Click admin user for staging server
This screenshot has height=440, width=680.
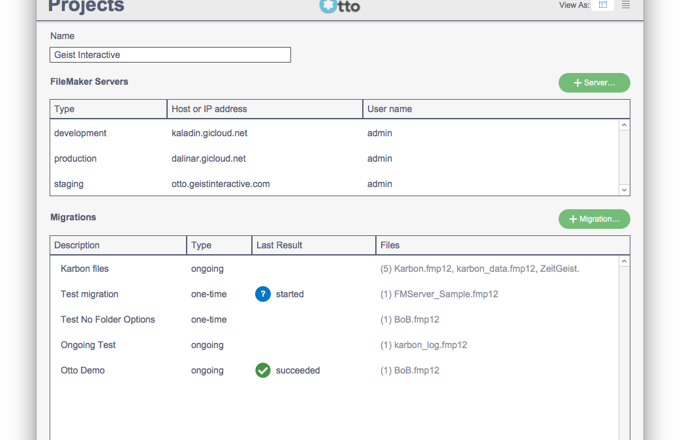click(x=379, y=184)
